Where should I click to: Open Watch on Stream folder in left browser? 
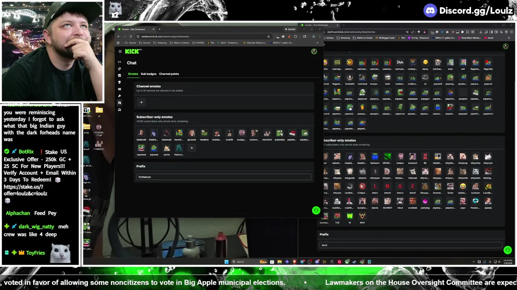(x=179, y=43)
